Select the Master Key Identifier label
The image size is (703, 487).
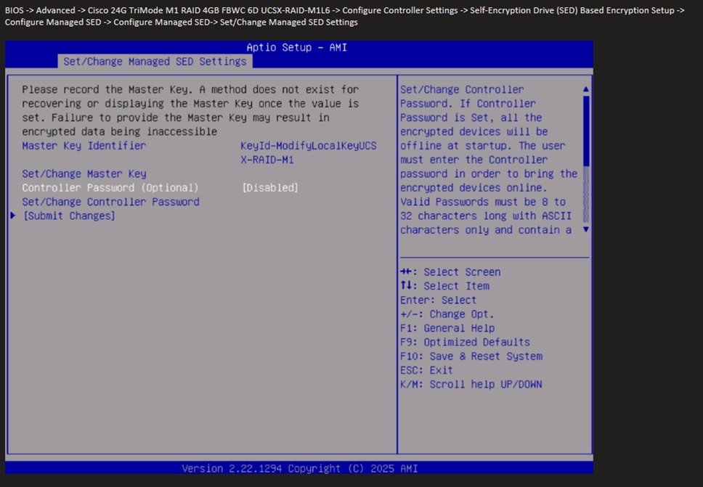pyautogui.click(x=84, y=146)
